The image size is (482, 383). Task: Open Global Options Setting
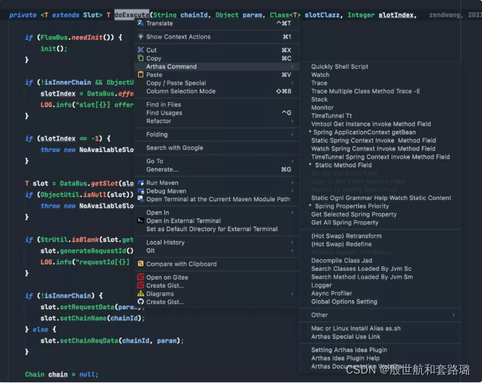coord(380,301)
